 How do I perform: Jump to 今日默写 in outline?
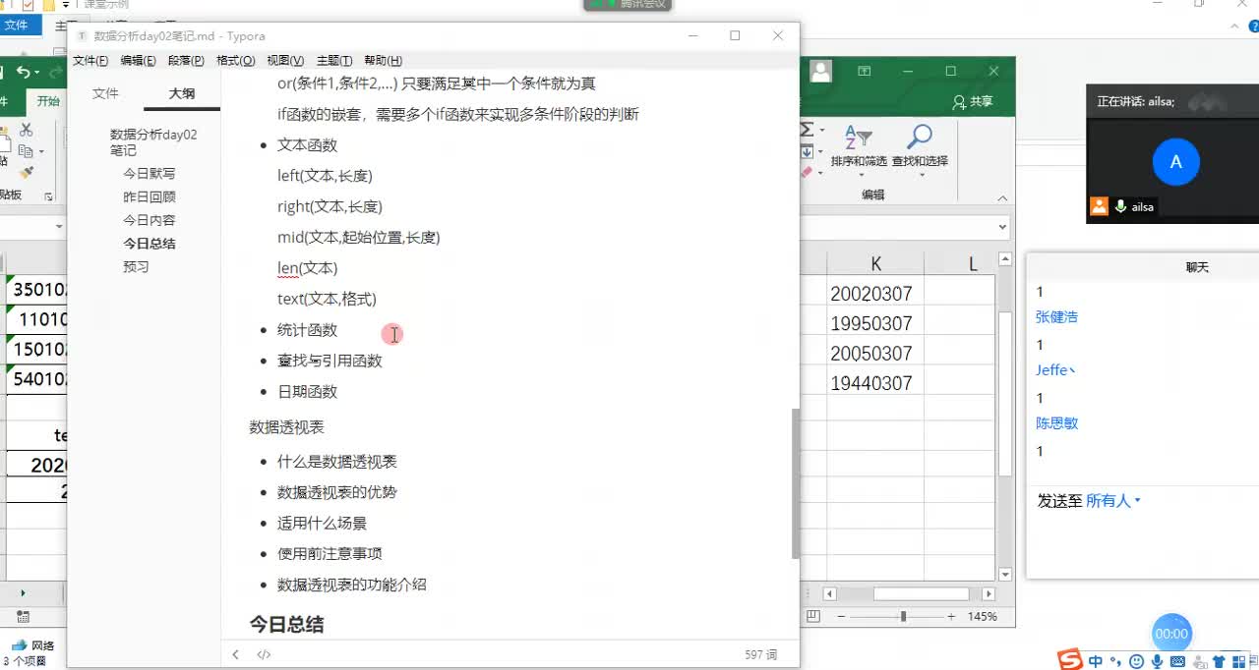[150, 173]
